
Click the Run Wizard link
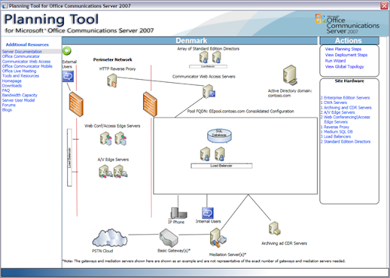click(335, 61)
